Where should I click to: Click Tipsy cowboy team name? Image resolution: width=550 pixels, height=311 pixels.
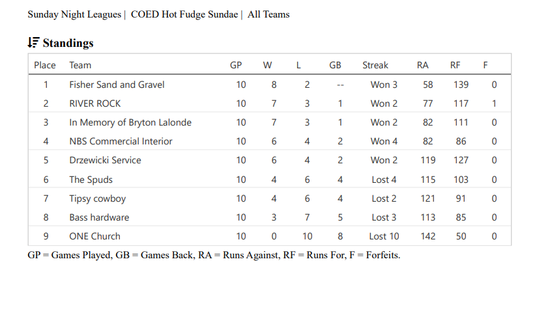pos(98,198)
